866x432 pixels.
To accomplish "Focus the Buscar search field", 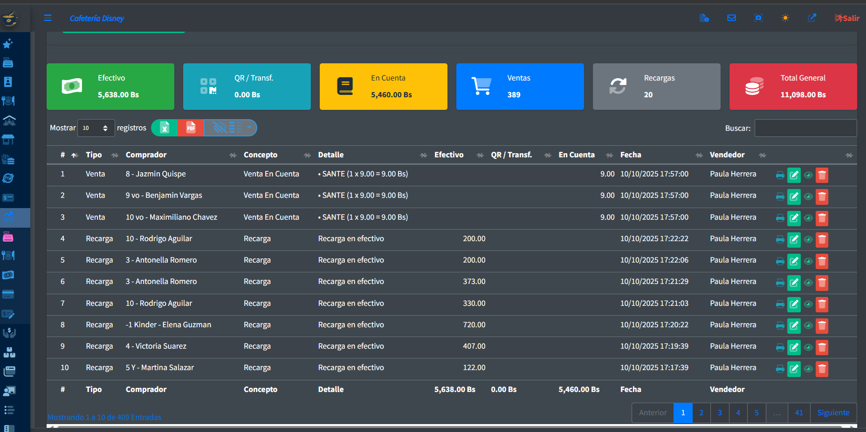I will click(805, 128).
